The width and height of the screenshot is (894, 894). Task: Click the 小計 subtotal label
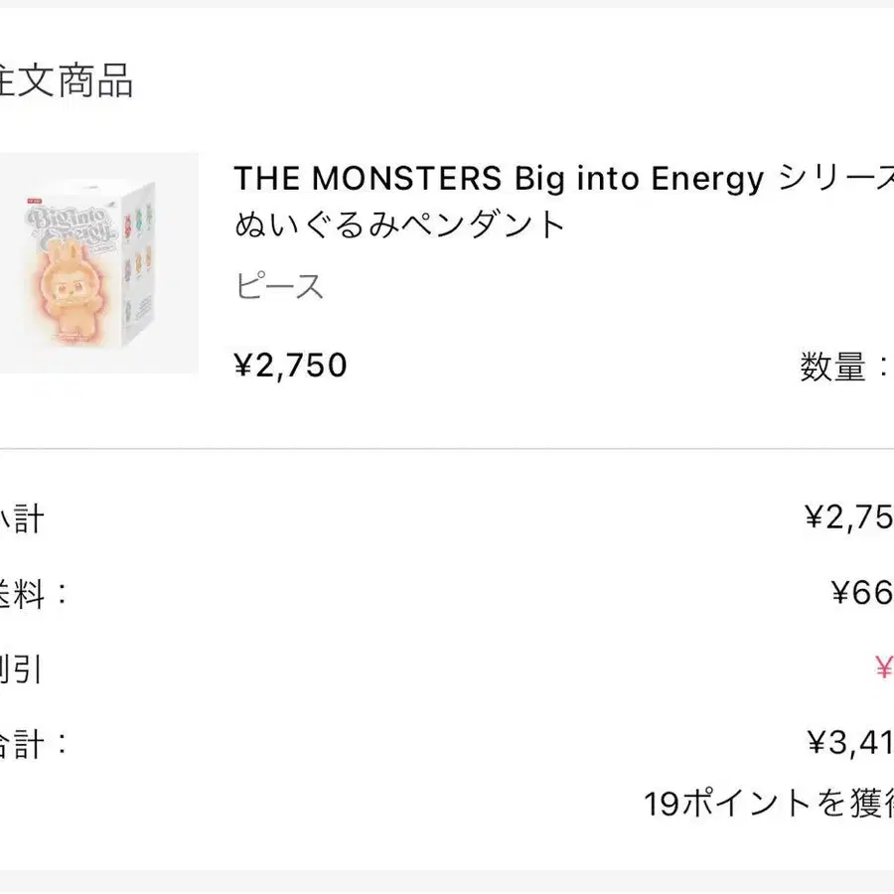(22, 518)
